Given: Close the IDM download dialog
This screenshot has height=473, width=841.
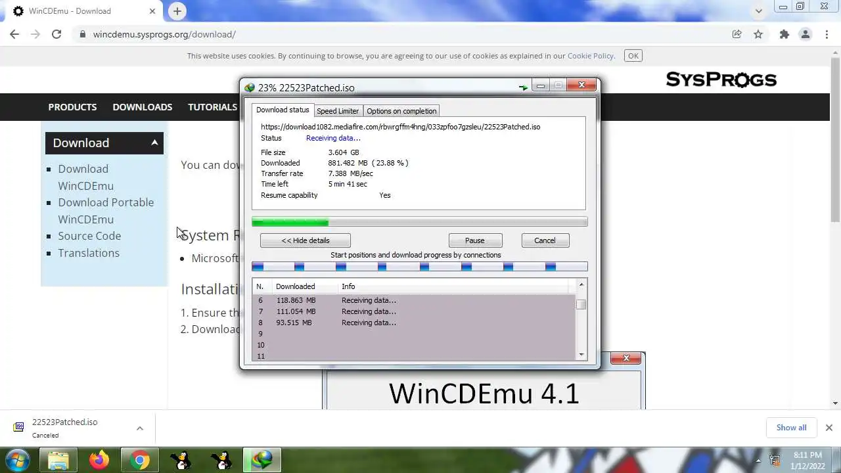Looking at the screenshot, I should (581, 85).
